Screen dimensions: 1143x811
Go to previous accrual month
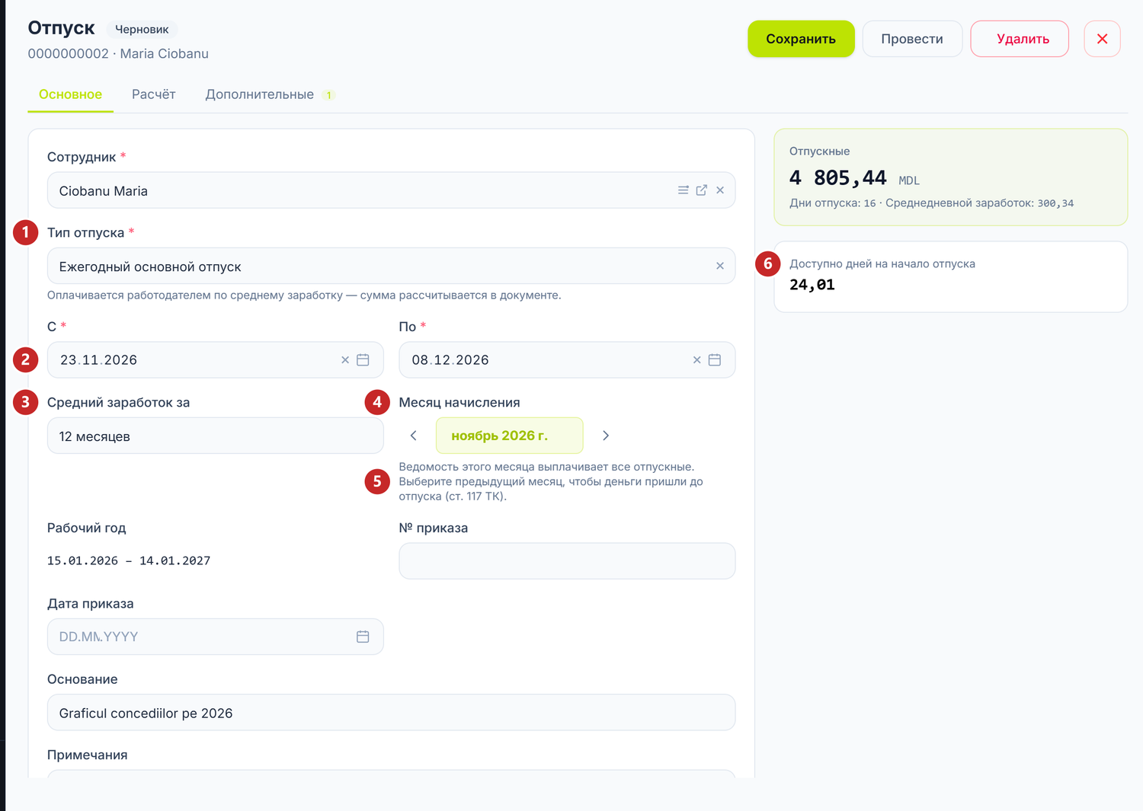[x=414, y=436]
